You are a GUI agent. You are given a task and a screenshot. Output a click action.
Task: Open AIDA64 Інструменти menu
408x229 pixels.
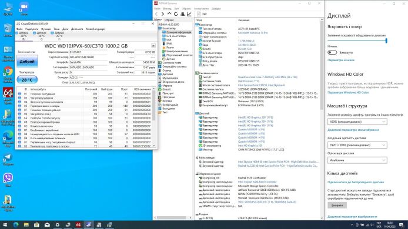tap(201, 9)
